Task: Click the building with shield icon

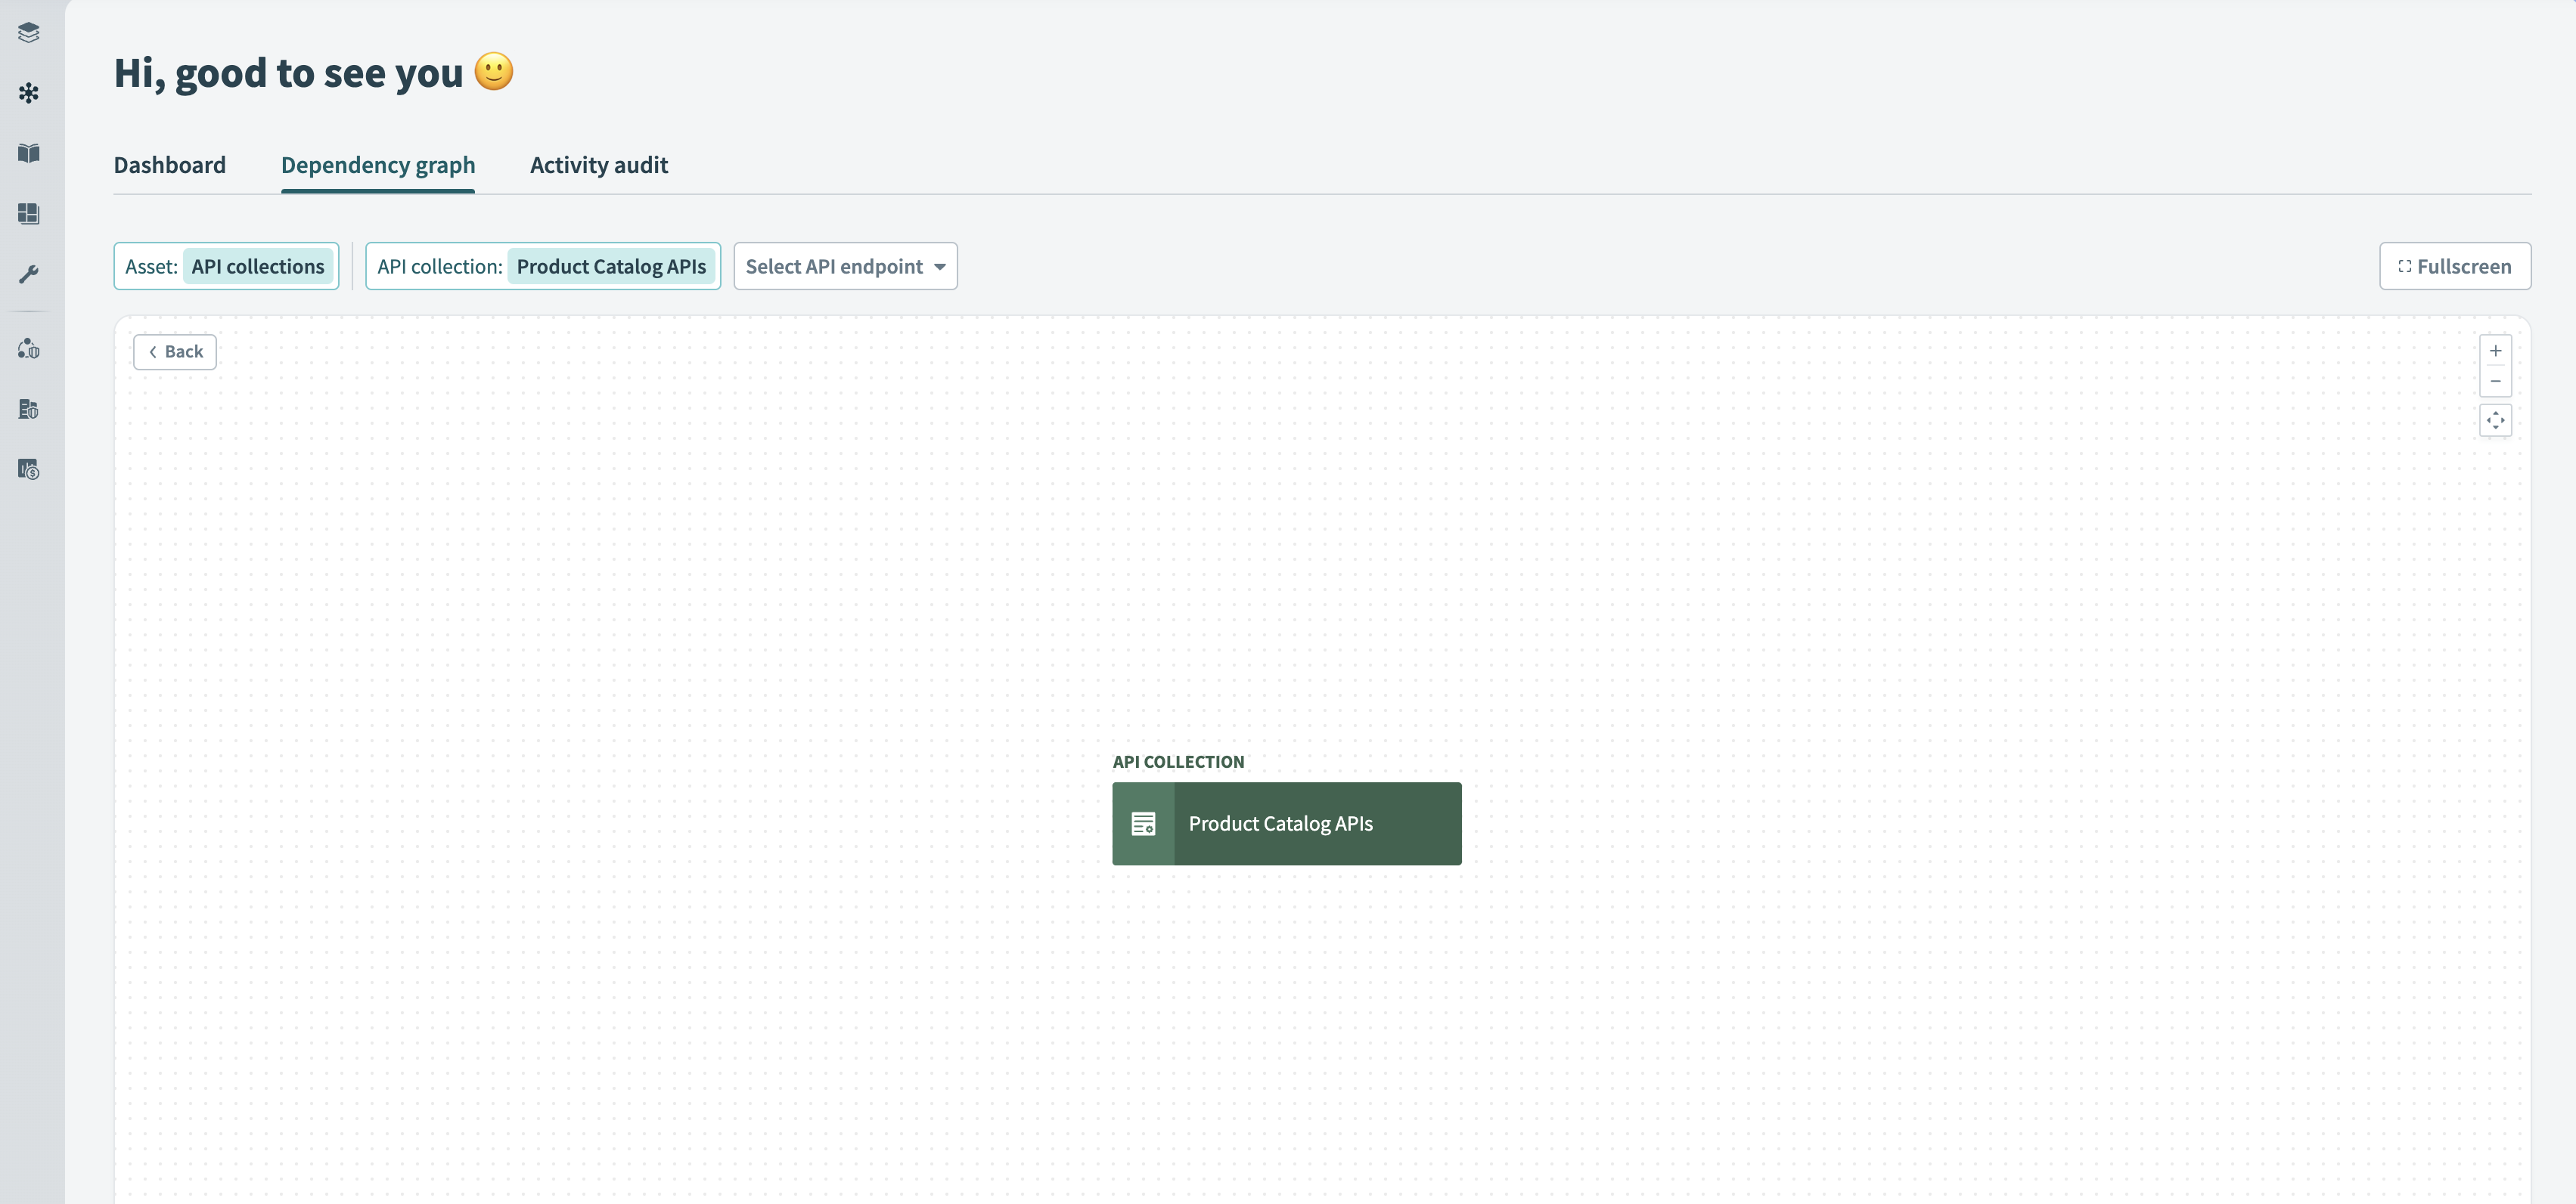Action: [29, 409]
